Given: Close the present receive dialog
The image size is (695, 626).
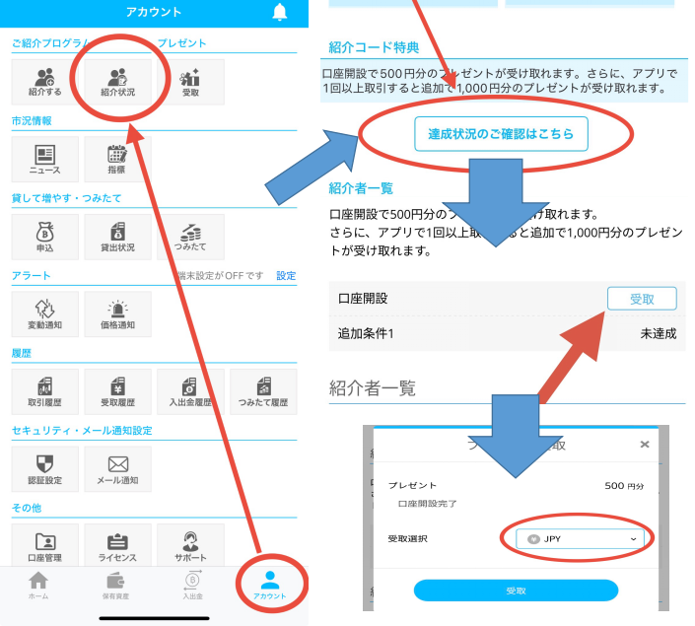Looking at the screenshot, I should pyautogui.click(x=645, y=445).
